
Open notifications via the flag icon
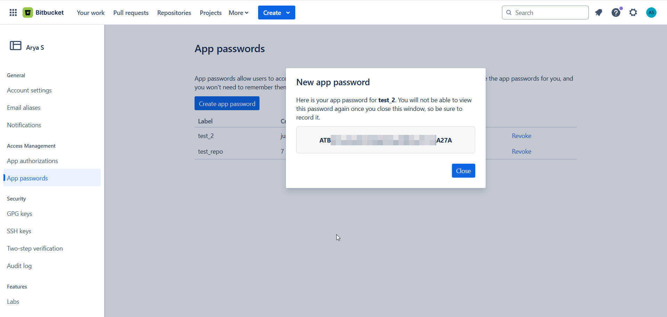598,12
